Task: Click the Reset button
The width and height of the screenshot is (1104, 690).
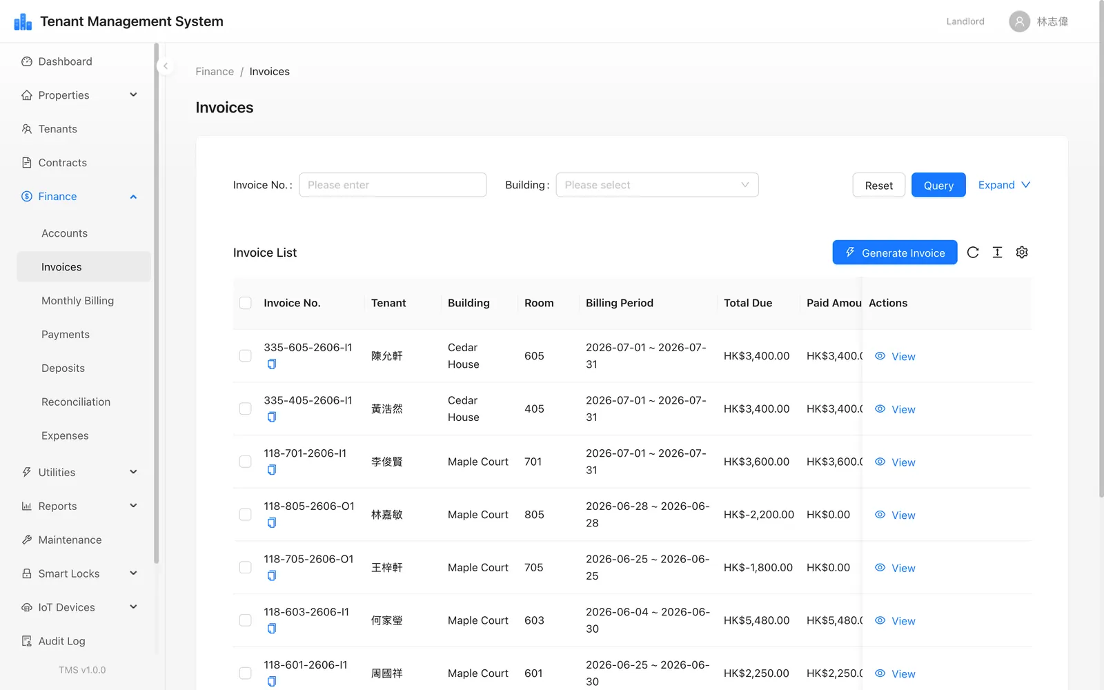Action: coord(878,185)
